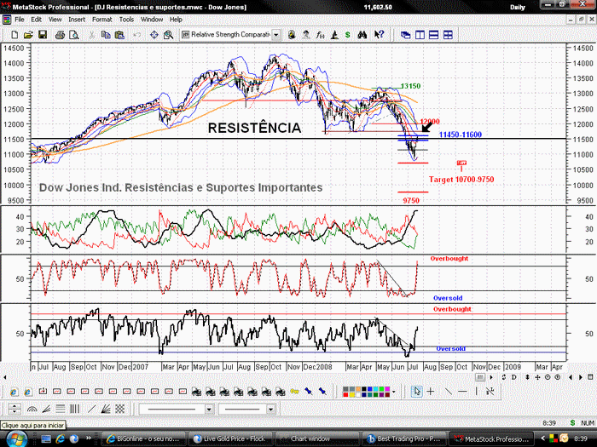The image size is (597, 447).
Task: Switch to Chart window taskbar button
Action: [317, 438]
